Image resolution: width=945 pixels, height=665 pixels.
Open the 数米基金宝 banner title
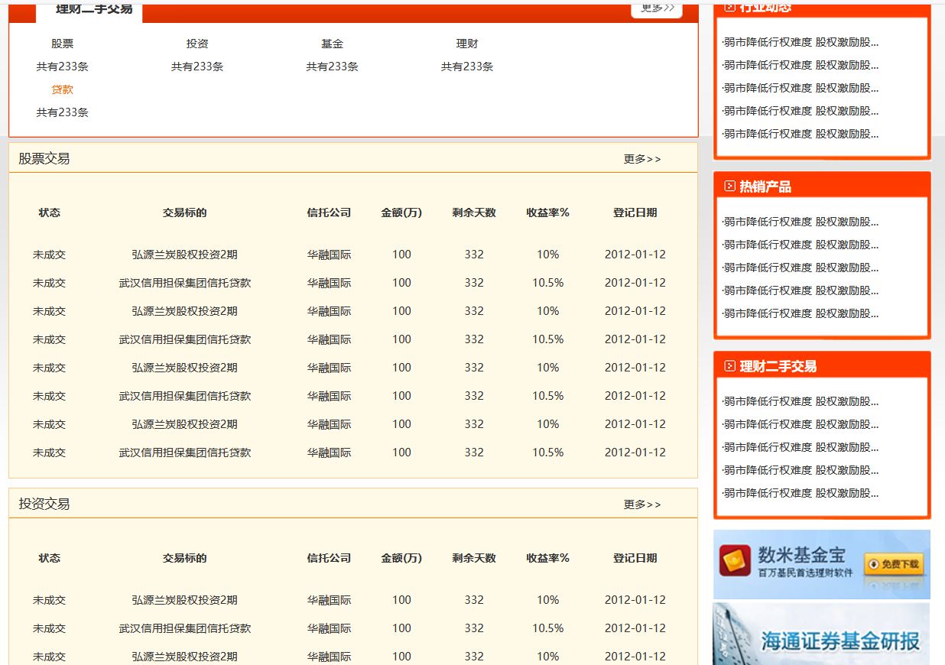[802, 555]
